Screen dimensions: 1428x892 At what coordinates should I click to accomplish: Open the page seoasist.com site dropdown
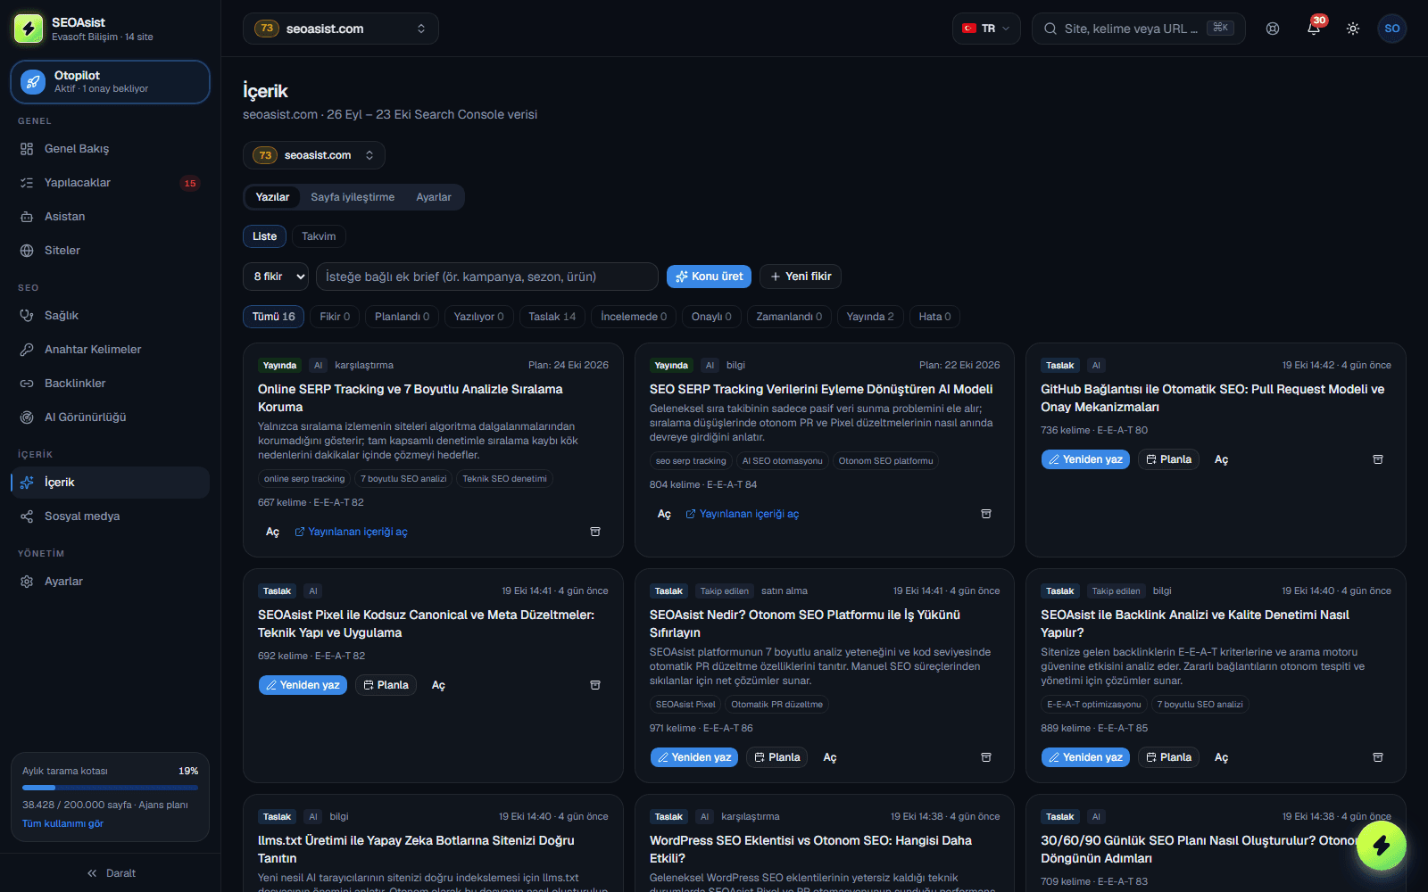(x=314, y=155)
